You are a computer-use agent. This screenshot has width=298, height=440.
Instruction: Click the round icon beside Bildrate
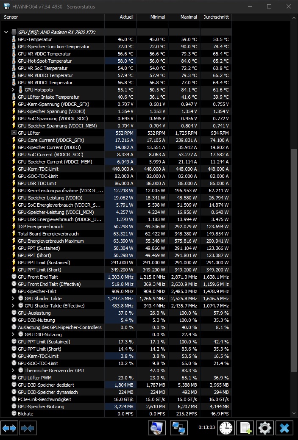click(14, 413)
